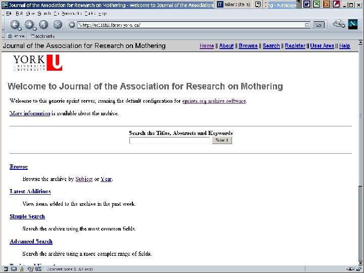Open Instant Messenger from status bar
Image resolution: width=364 pixels, height=273 pixels.
[22, 269]
